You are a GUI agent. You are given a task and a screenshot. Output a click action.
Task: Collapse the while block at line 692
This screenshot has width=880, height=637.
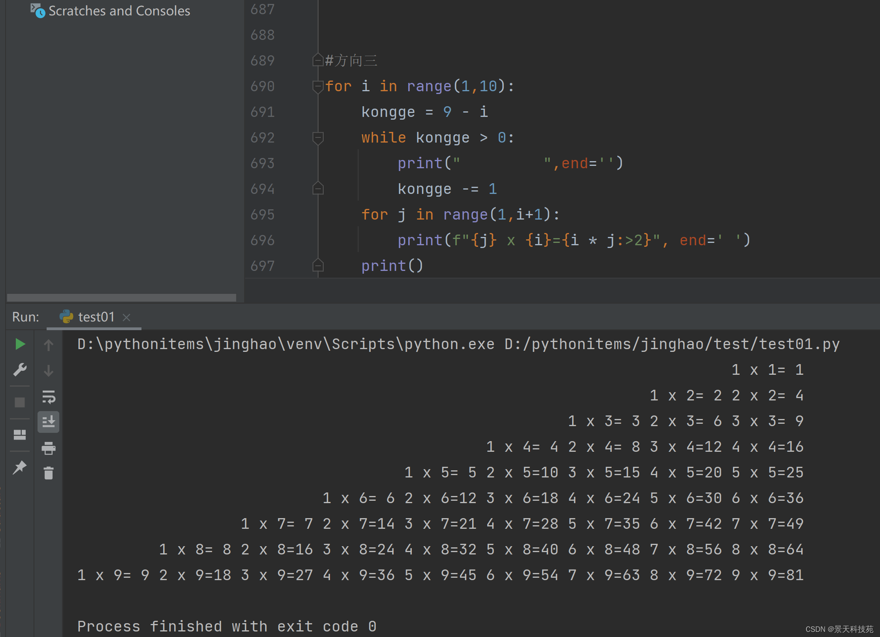[318, 138]
